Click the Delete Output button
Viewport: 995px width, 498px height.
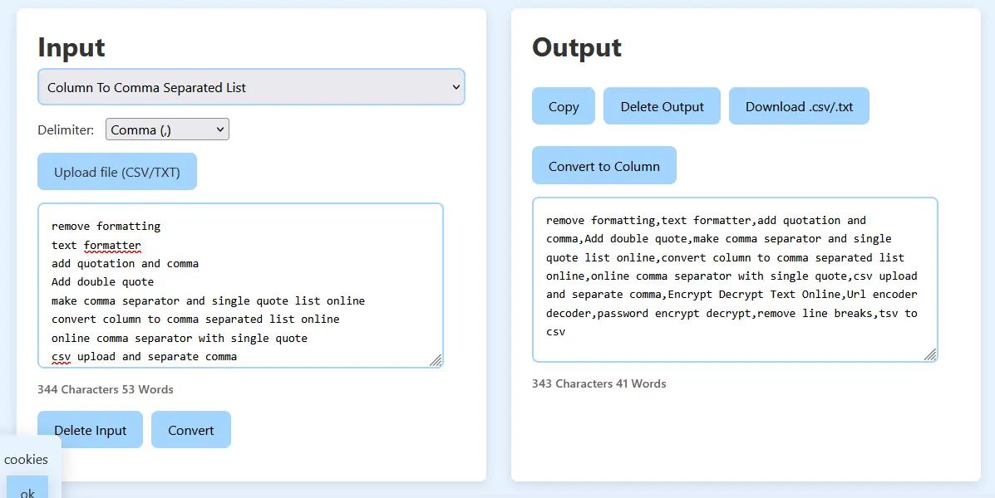click(x=662, y=105)
